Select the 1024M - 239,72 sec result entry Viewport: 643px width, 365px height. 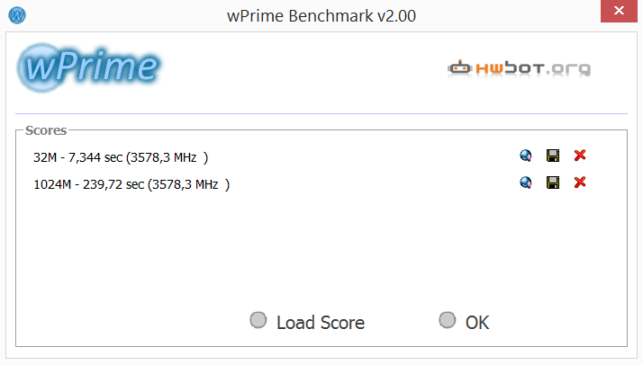[x=131, y=184]
